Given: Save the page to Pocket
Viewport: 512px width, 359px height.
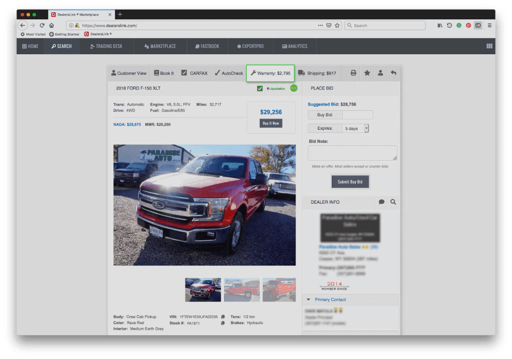Looking at the screenshot, I should tap(329, 25).
